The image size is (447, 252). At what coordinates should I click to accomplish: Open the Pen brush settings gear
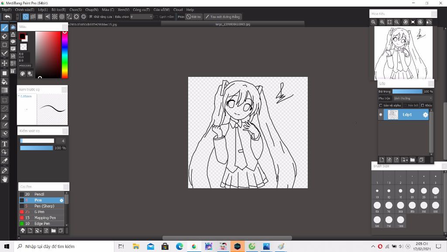click(61, 200)
